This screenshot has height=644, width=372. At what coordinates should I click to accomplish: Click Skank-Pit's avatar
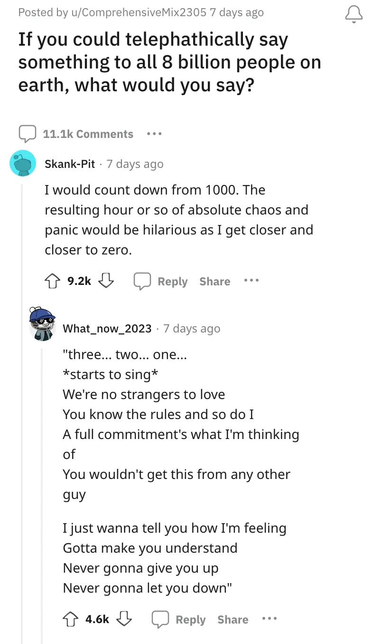tap(23, 163)
